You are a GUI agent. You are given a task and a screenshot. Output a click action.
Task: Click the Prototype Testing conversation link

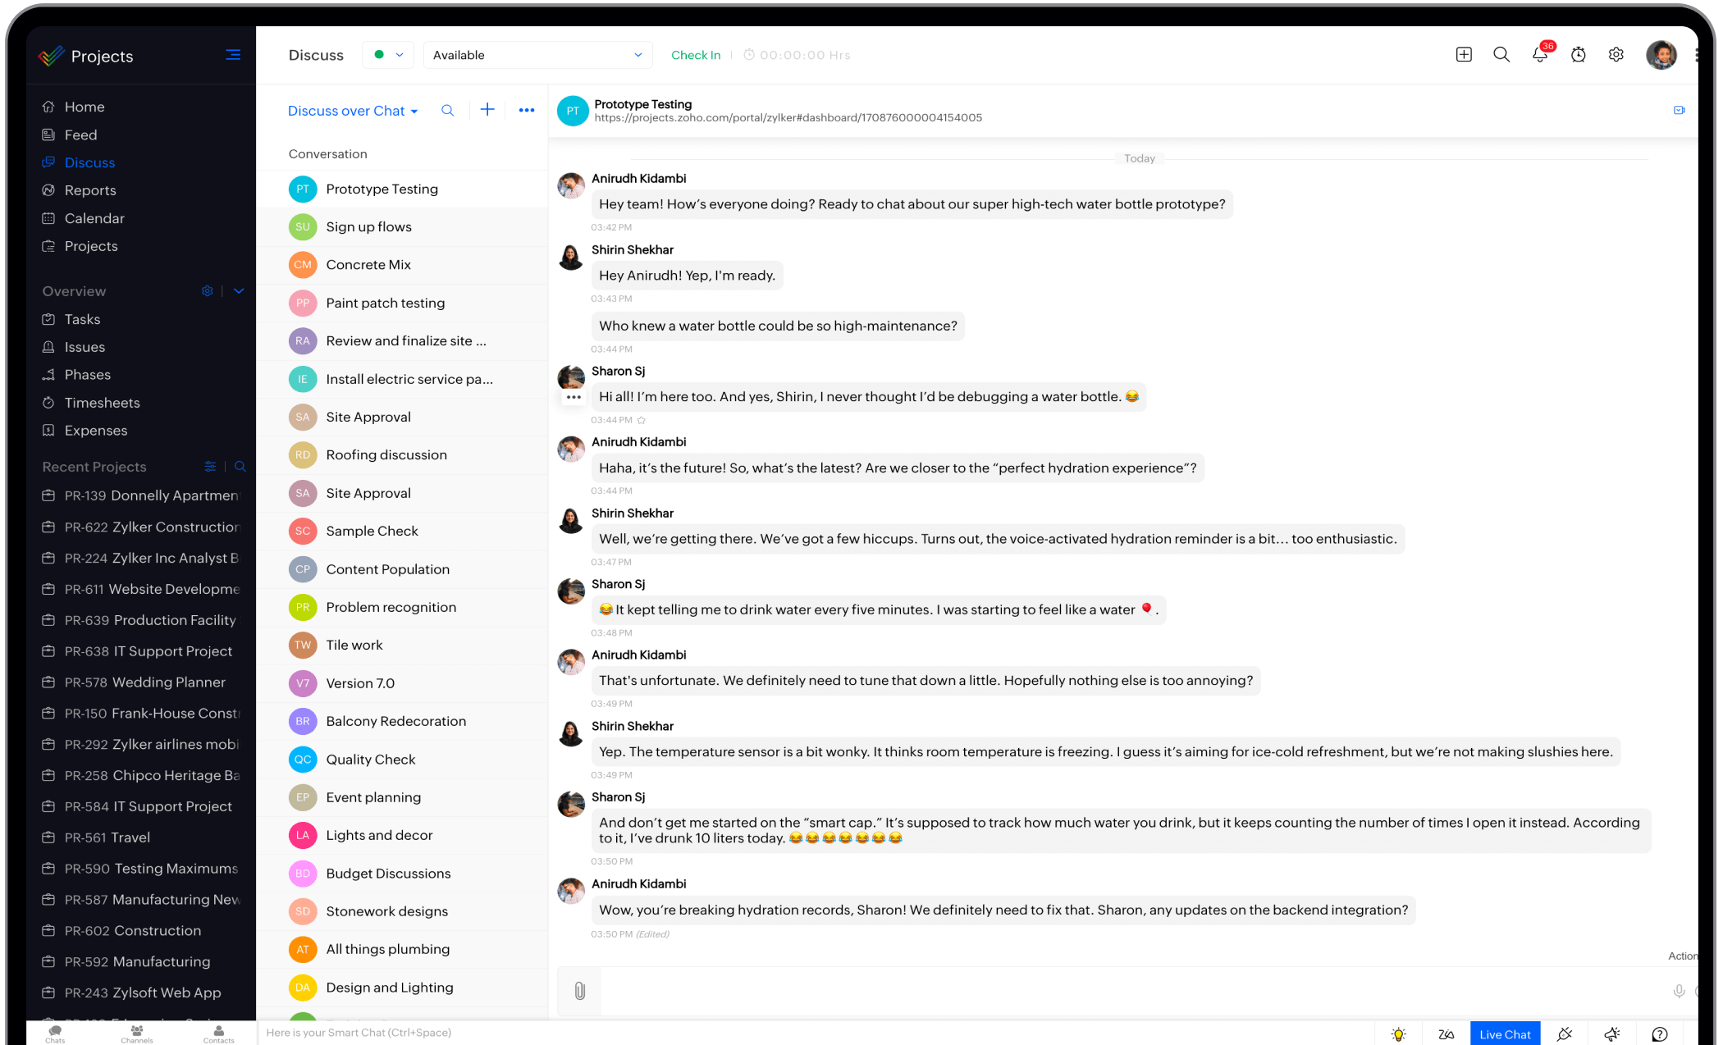[x=382, y=189]
